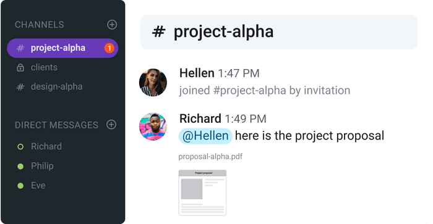Click Philip's green online status dot
This screenshot has height=224, width=433.
click(x=20, y=166)
